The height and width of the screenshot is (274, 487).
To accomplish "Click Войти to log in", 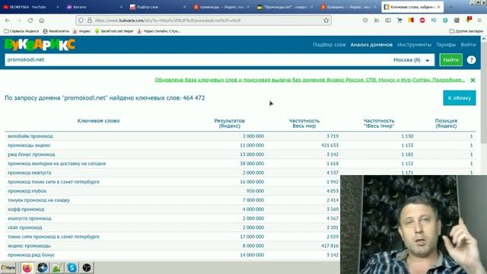I will coord(468,45).
